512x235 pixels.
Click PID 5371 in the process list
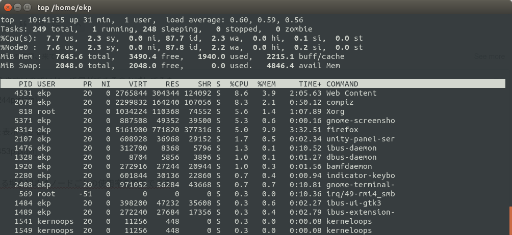coord(23,121)
